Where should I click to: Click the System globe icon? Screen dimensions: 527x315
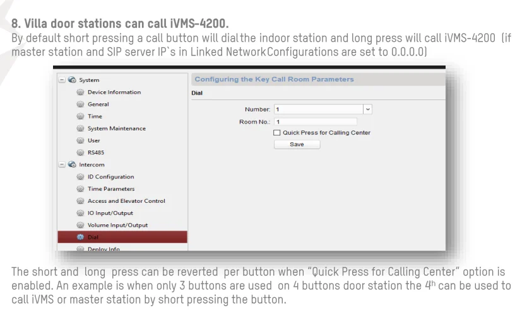click(72, 80)
